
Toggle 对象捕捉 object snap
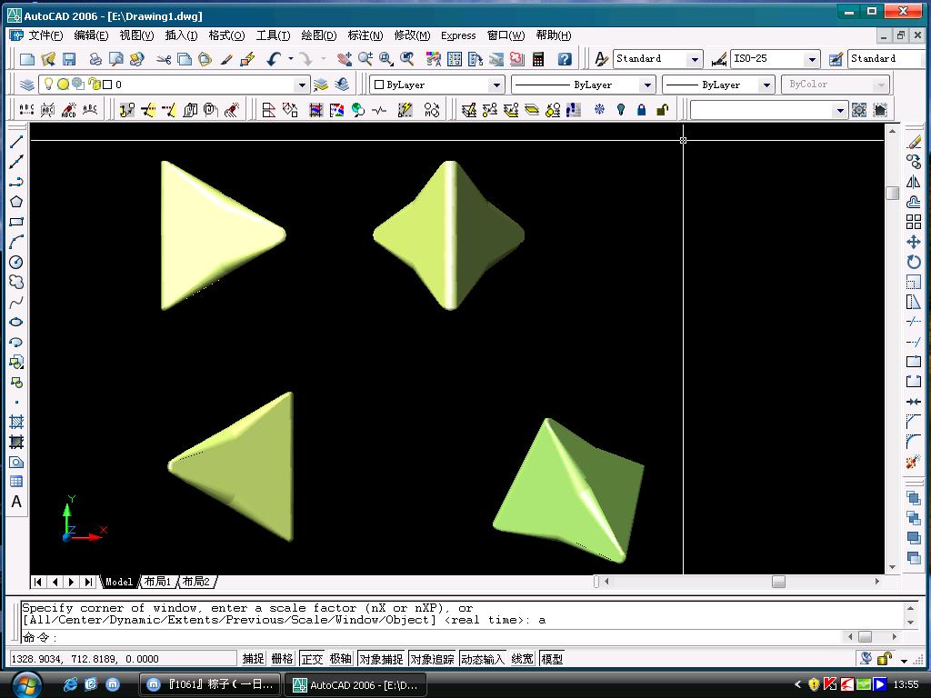point(381,659)
